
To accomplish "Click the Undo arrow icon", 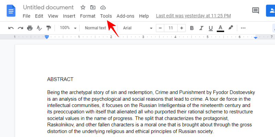I will coord(11,28).
